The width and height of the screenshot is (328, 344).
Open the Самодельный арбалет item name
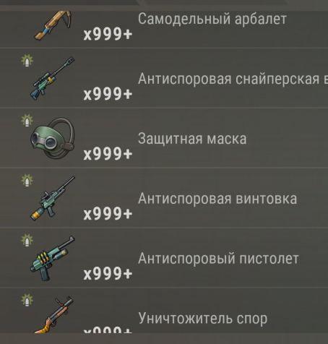(x=212, y=19)
